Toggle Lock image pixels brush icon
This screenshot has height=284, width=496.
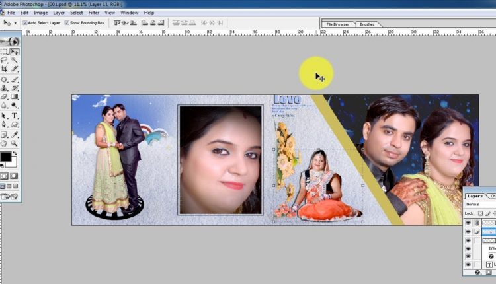point(488,213)
